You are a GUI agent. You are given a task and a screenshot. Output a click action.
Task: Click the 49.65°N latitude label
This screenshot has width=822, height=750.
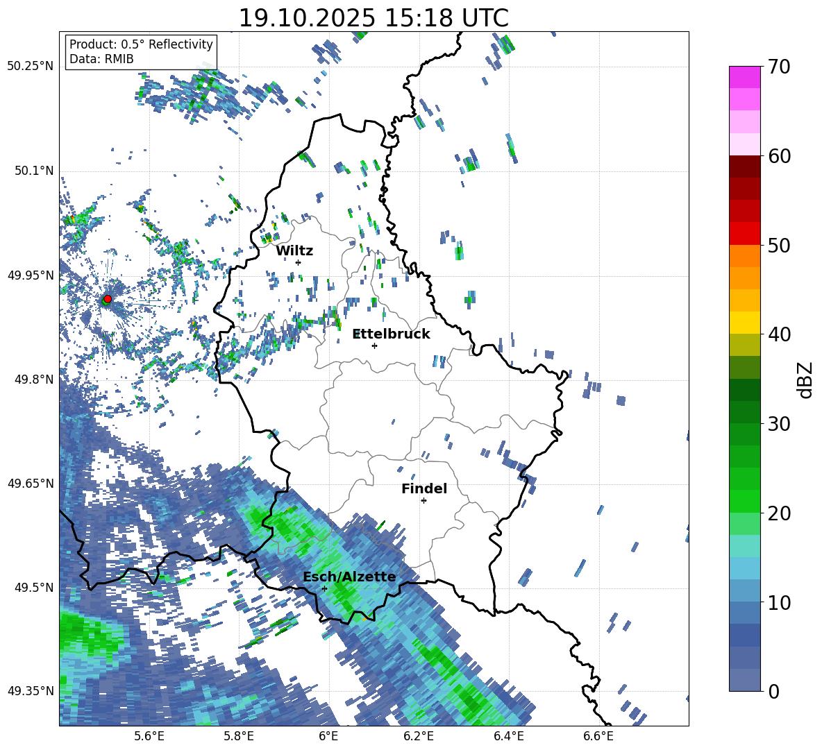(31, 483)
